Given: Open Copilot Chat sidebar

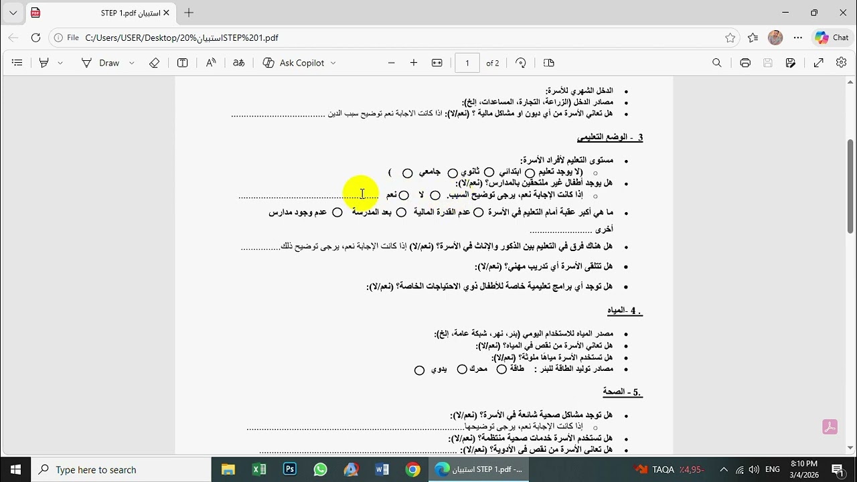Looking at the screenshot, I should coord(832,38).
